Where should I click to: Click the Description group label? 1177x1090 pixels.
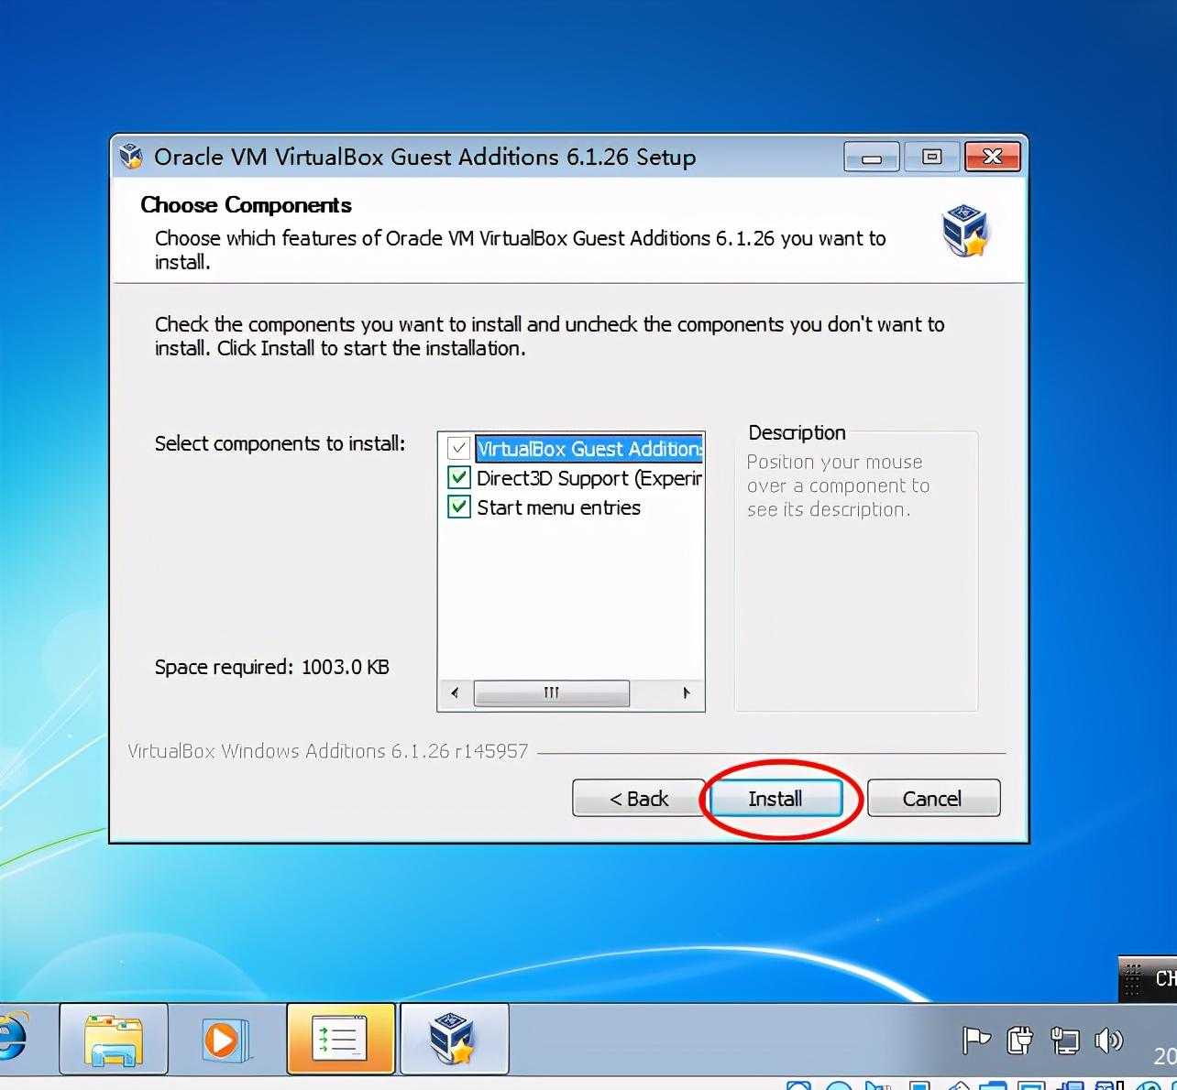[x=797, y=433]
